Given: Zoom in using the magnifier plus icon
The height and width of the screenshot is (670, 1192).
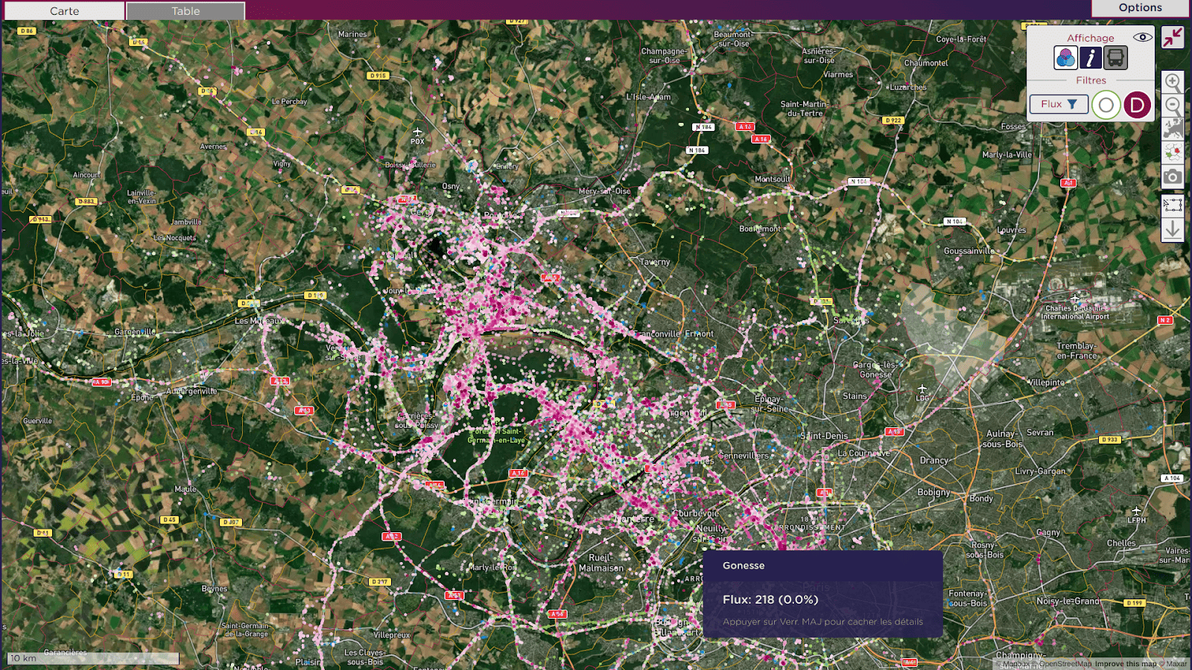Looking at the screenshot, I should pyautogui.click(x=1173, y=81).
